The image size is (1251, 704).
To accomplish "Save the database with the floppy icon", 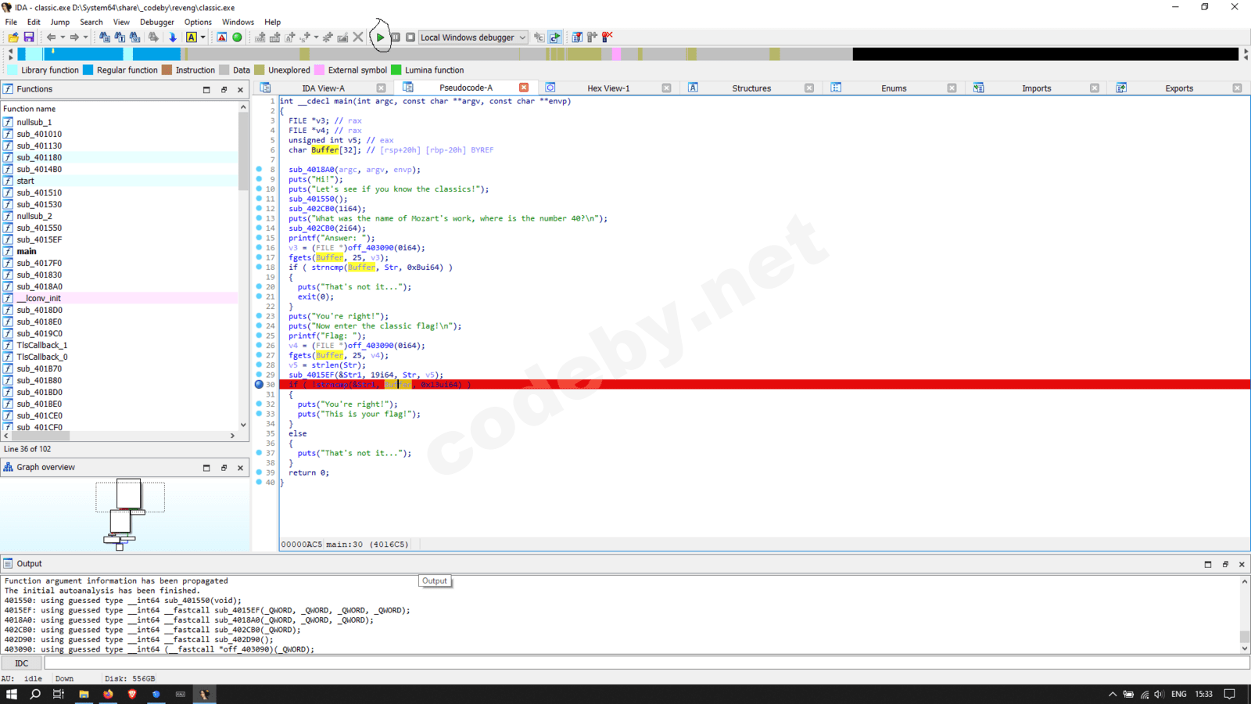I will (29, 38).
